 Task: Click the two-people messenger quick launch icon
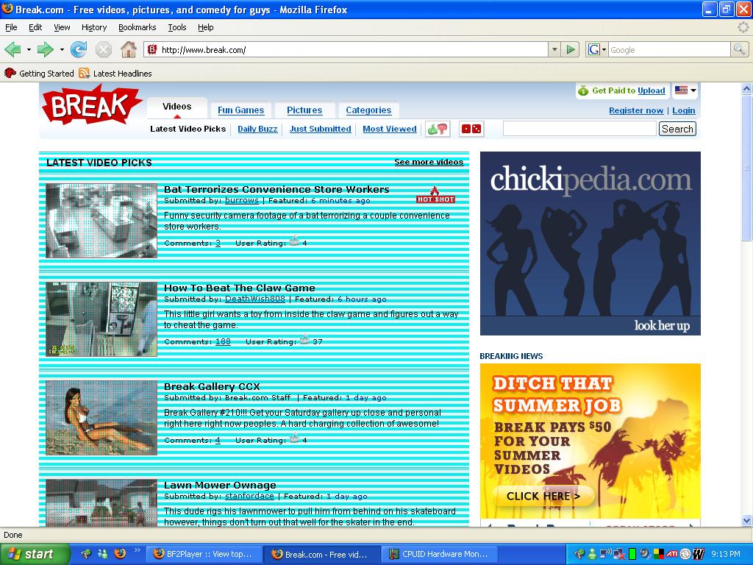click(103, 553)
